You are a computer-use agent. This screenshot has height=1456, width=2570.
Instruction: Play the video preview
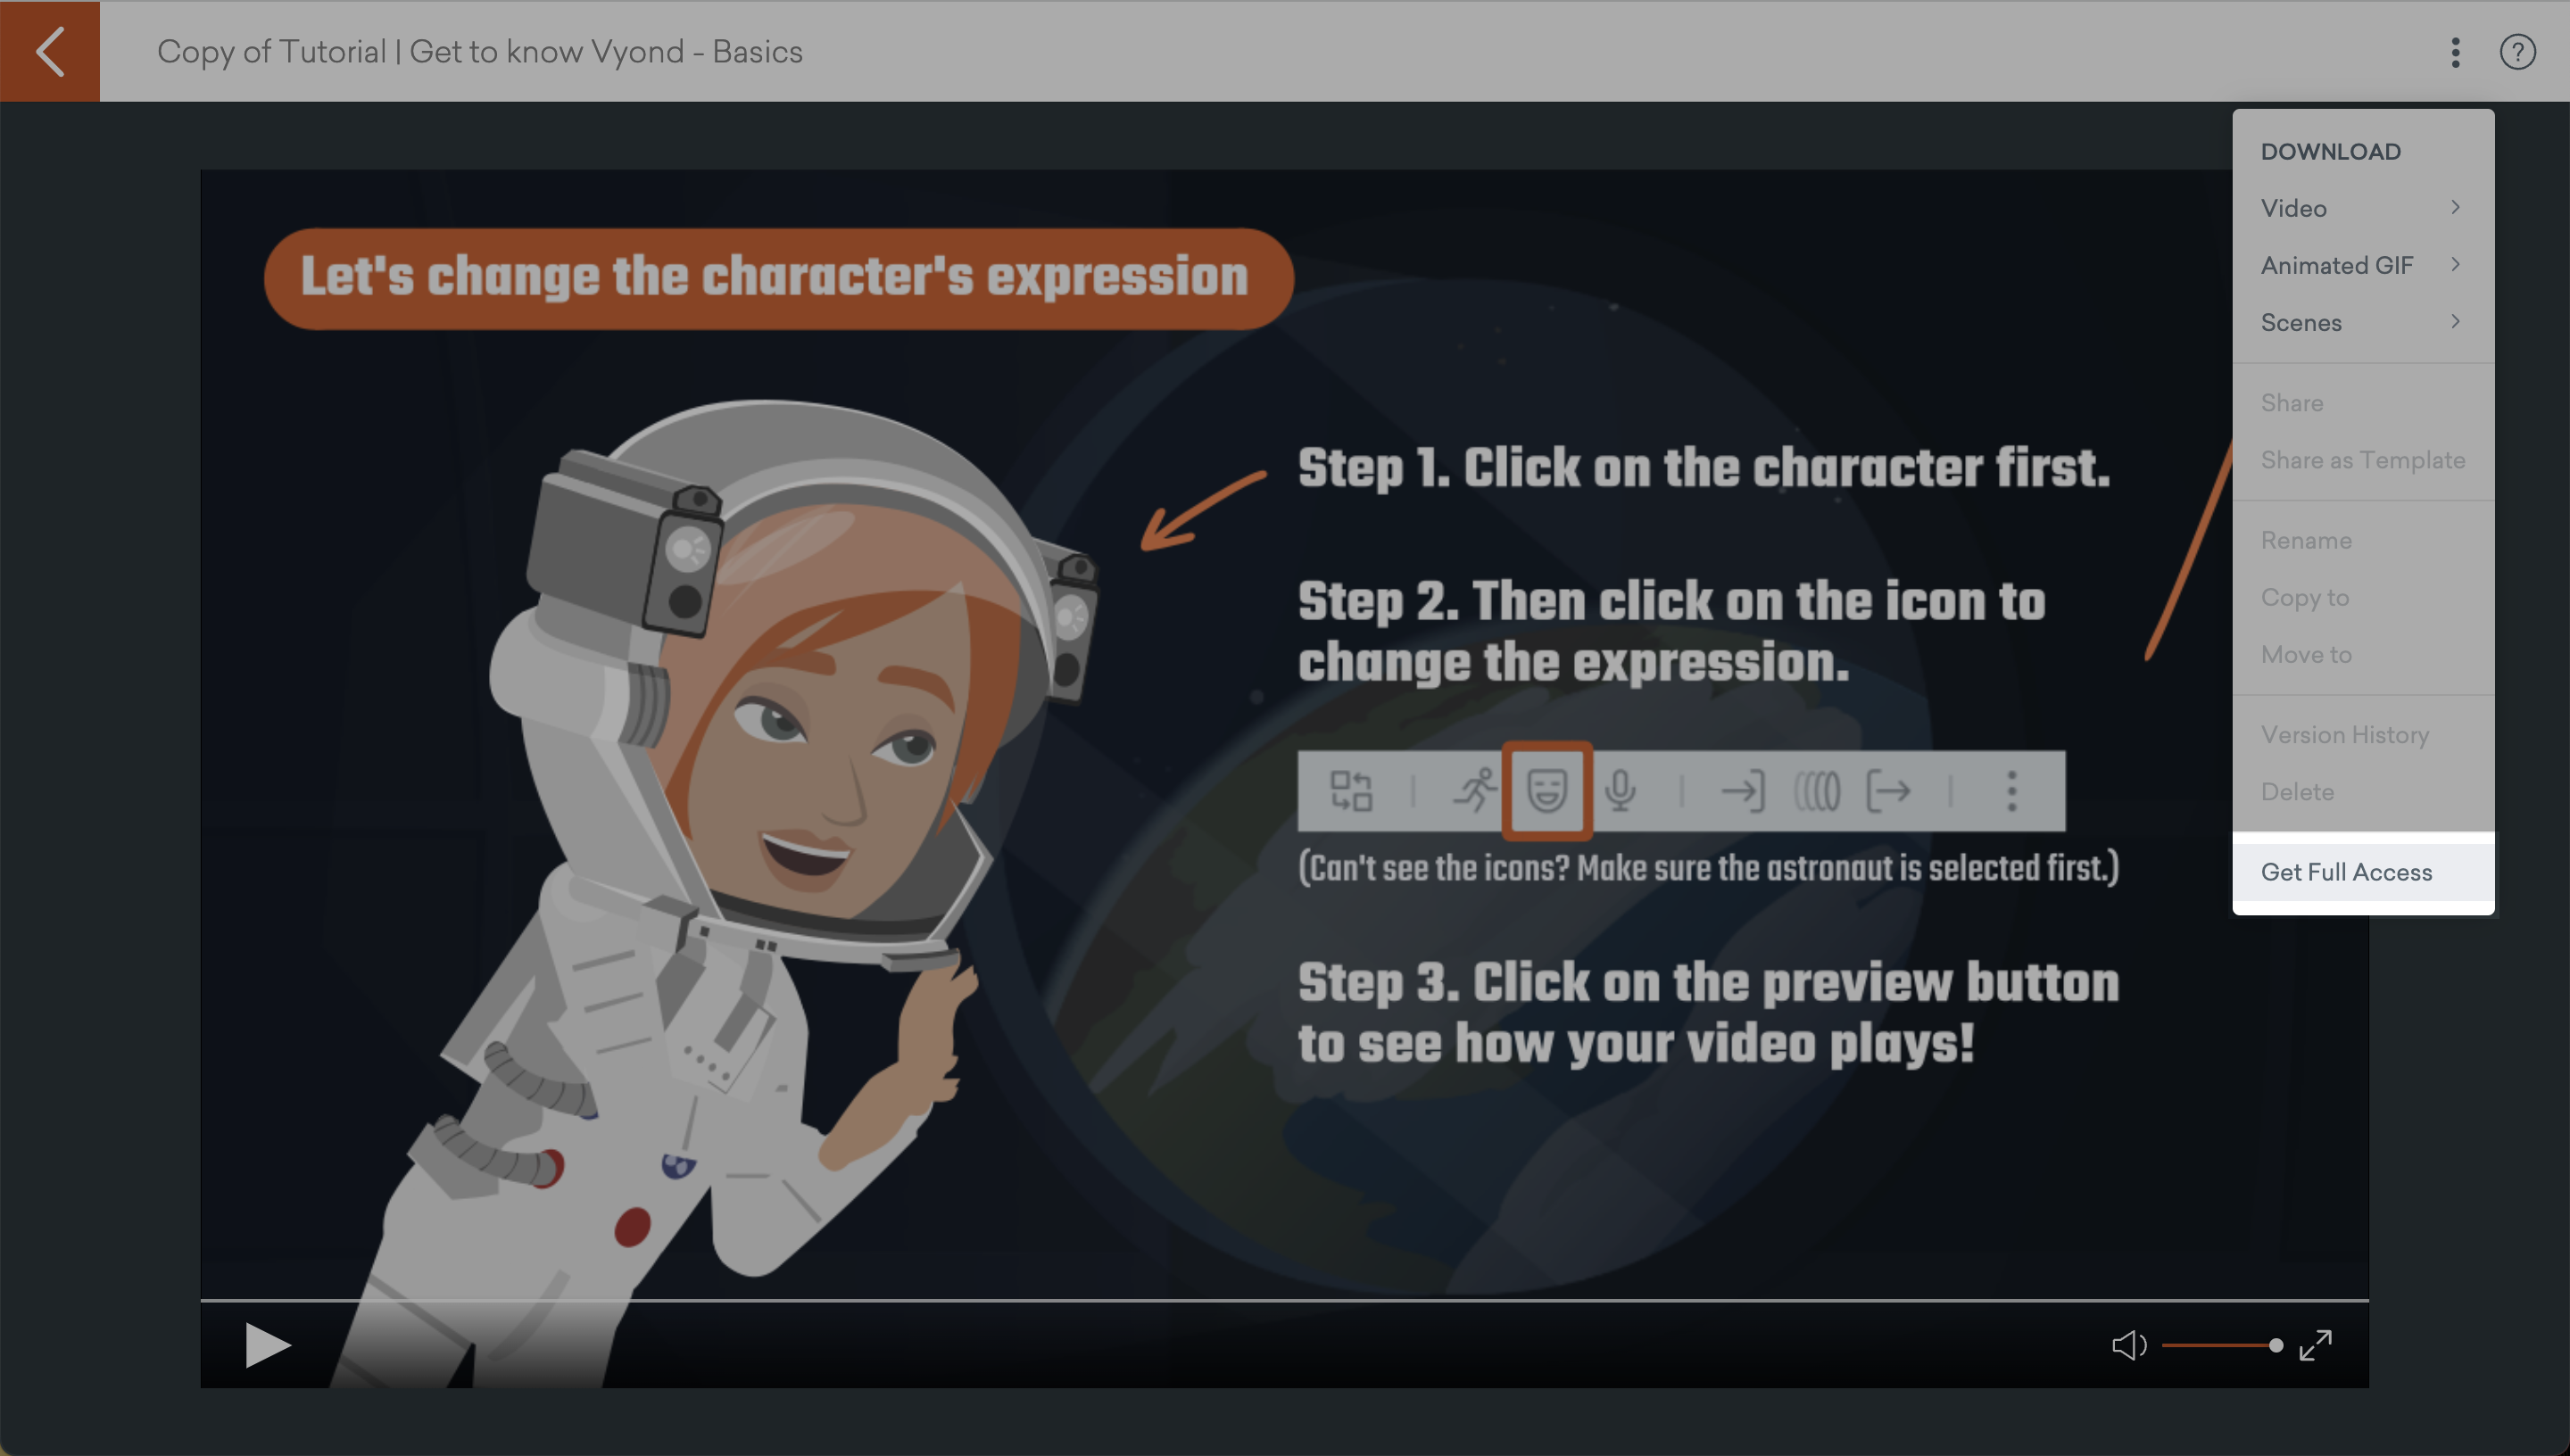(x=267, y=1345)
